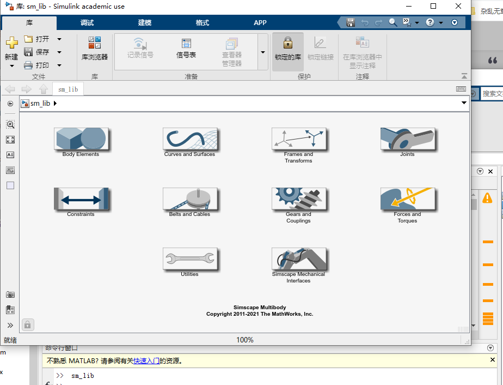Expand the 打印 dropdown arrow

coord(59,65)
